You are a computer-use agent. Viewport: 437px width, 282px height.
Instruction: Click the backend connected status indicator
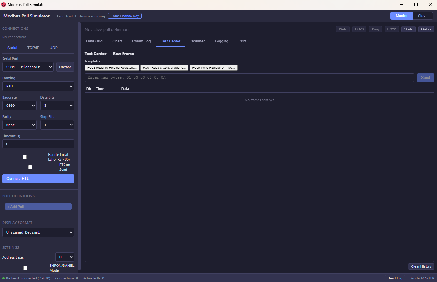click(x=26, y=278)
